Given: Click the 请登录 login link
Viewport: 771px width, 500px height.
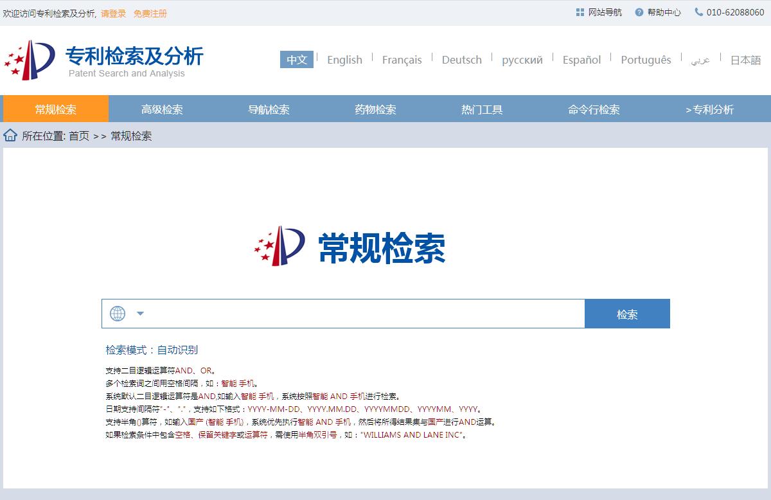Looking at the screenshot, I should (114, 13).
